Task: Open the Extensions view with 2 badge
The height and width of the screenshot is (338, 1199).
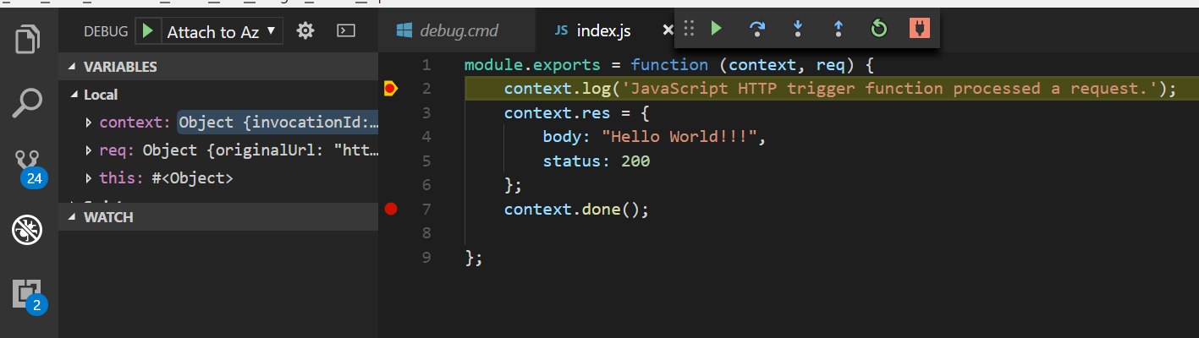Action: [29, 296]
